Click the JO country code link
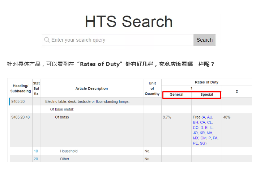 pyautogui.click(x=196, y=133)
